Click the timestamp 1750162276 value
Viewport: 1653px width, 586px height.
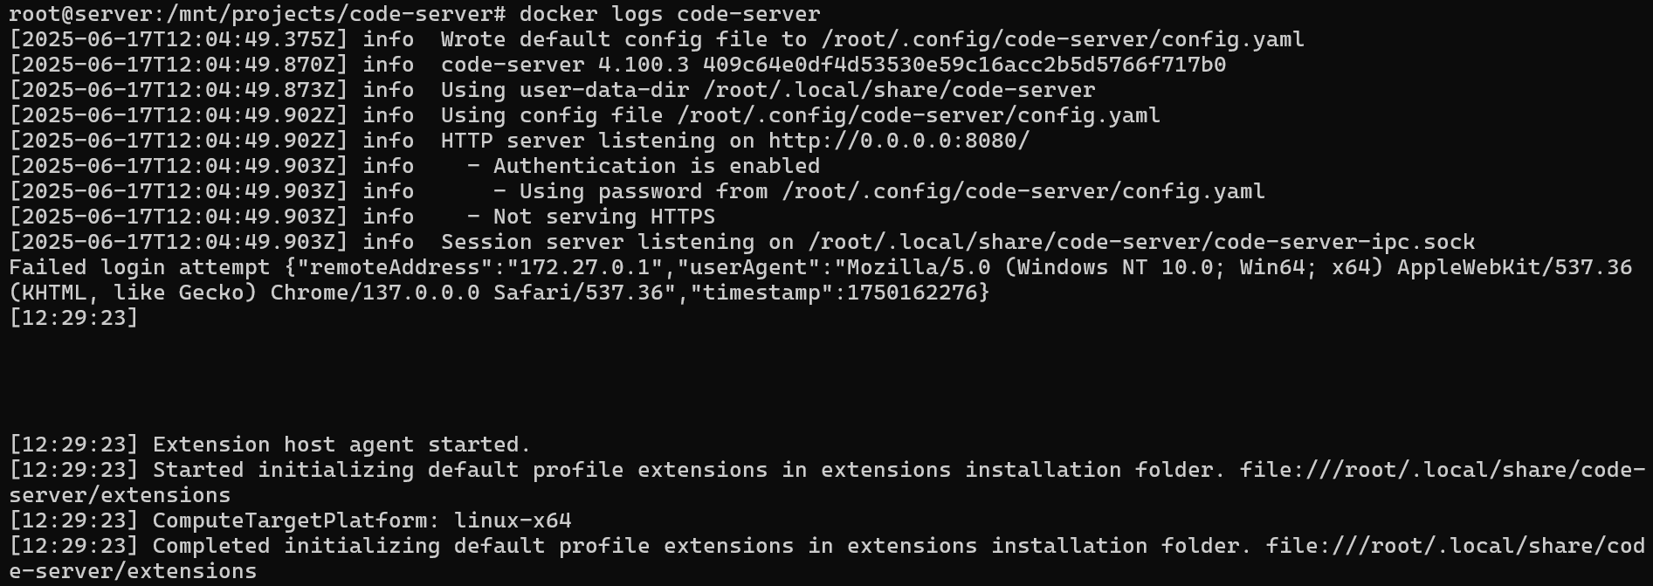(x=912, y=293)
